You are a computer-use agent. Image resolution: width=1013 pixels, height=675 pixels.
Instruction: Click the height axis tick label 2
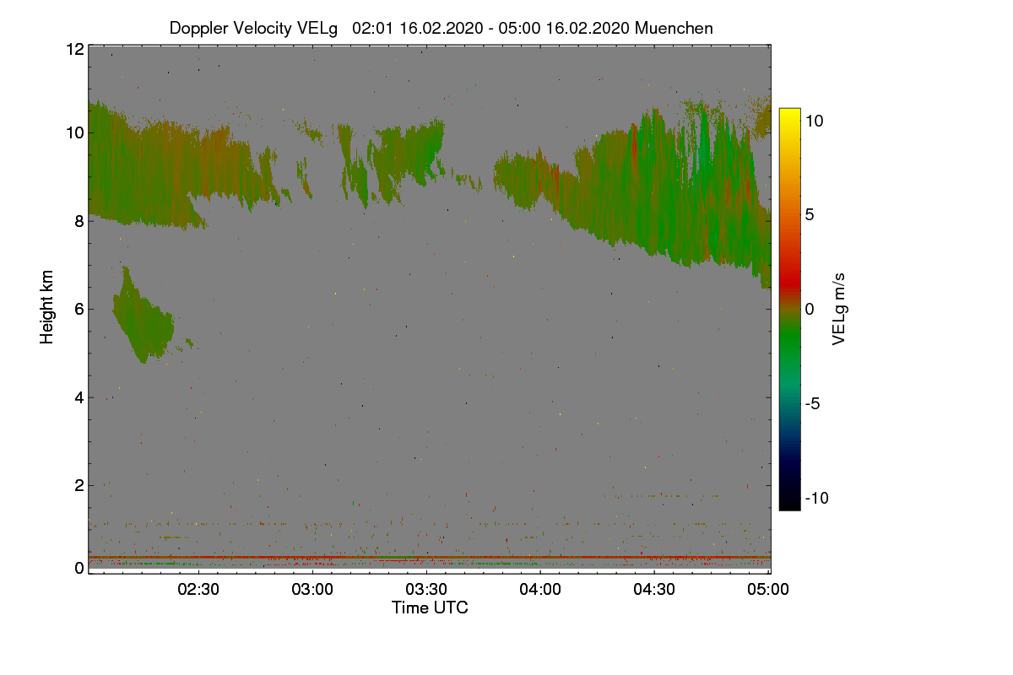coord(79,485)
